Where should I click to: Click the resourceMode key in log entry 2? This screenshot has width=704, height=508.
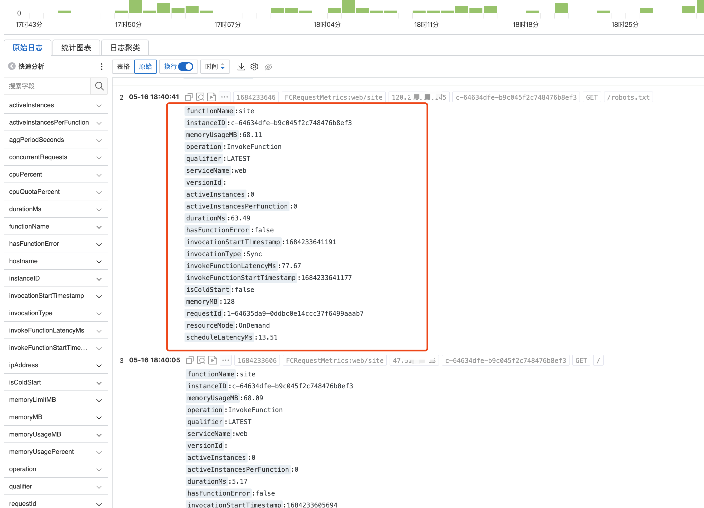(x=209, y=325)
